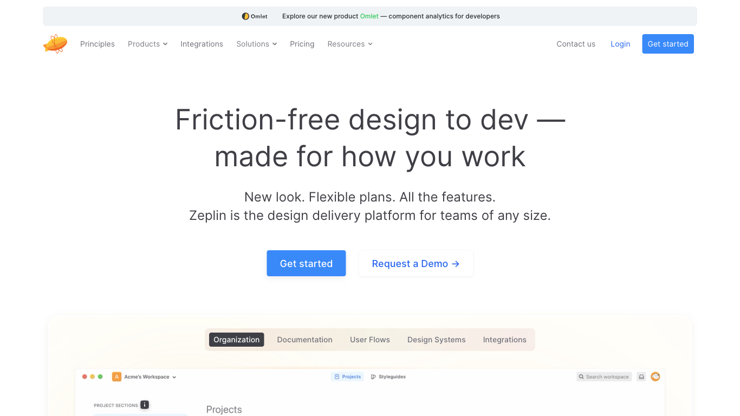Switch to the Styleguides tab in the preview
The width and height of the screenshot is (740, 416).
(388, 377)
